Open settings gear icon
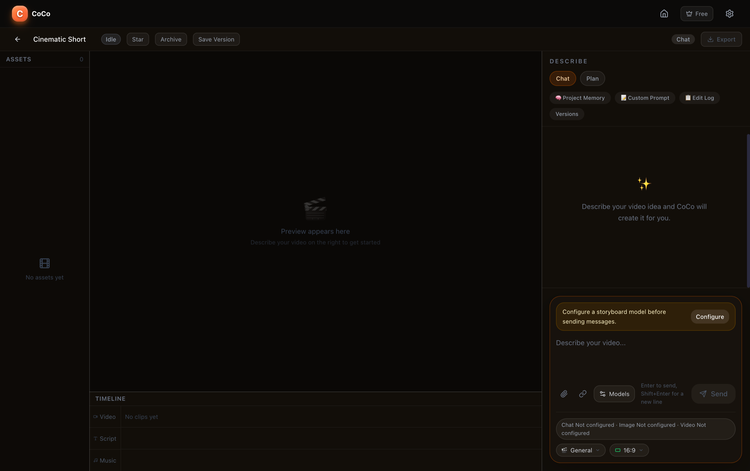The image size is (750, 471). [729, 14]
